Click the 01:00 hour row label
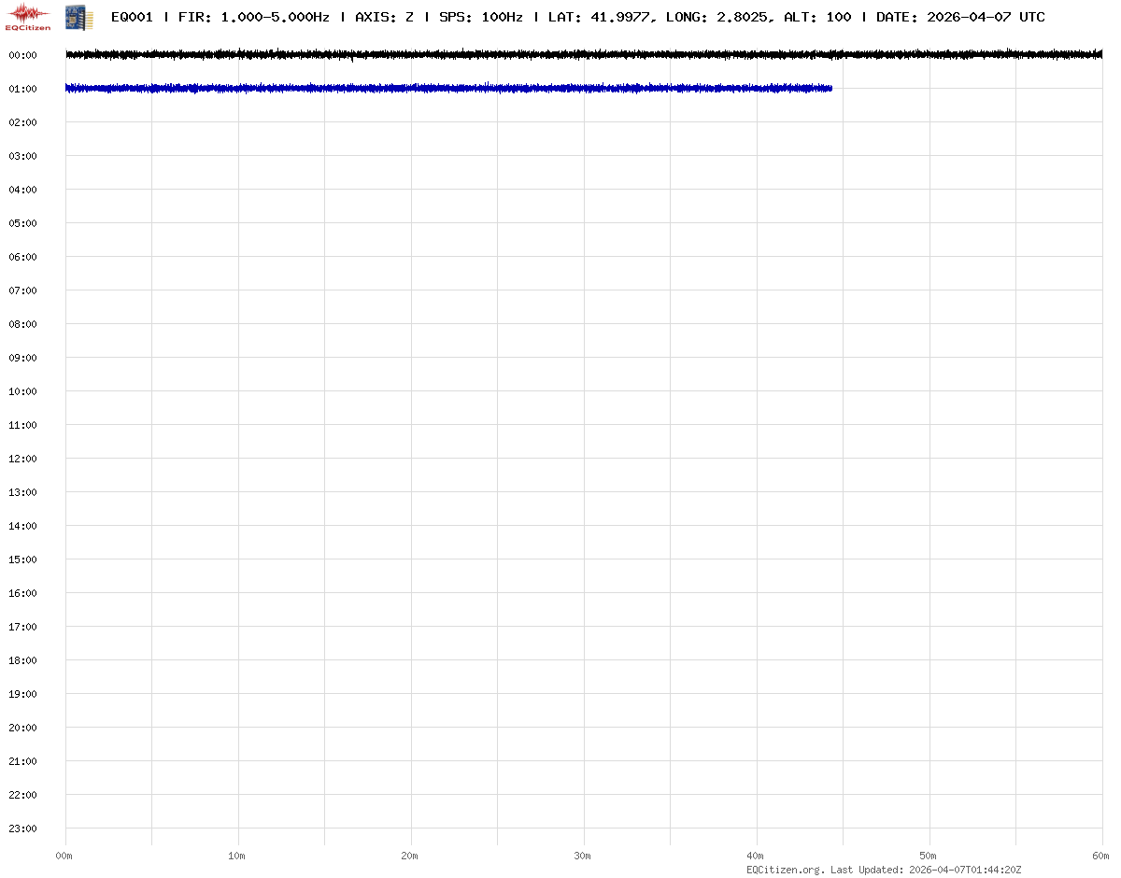Viewport: 1121px width, 878px height. [22, 89]
